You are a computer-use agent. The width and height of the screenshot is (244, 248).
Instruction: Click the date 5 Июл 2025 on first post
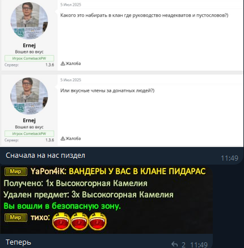(70, 5)
